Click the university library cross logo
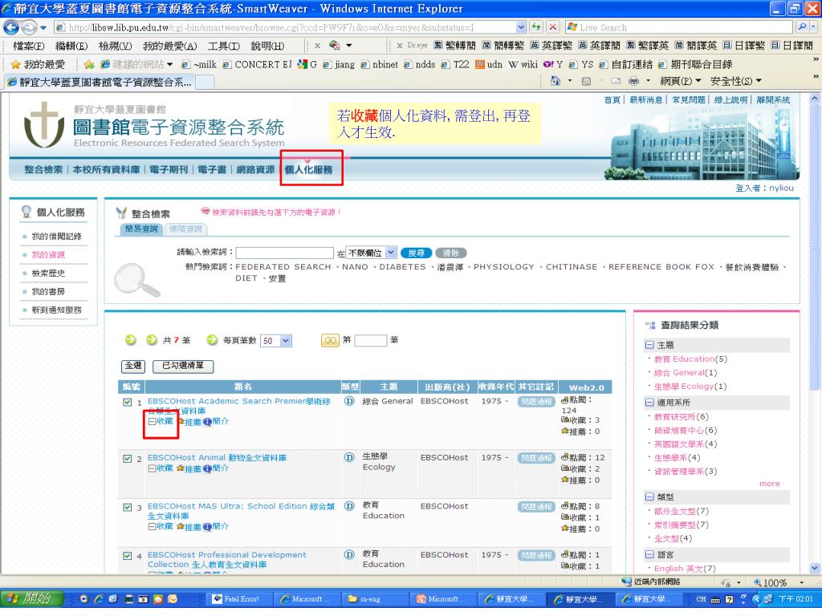Screen dimensions: 822x616 [x=44, y=124]
